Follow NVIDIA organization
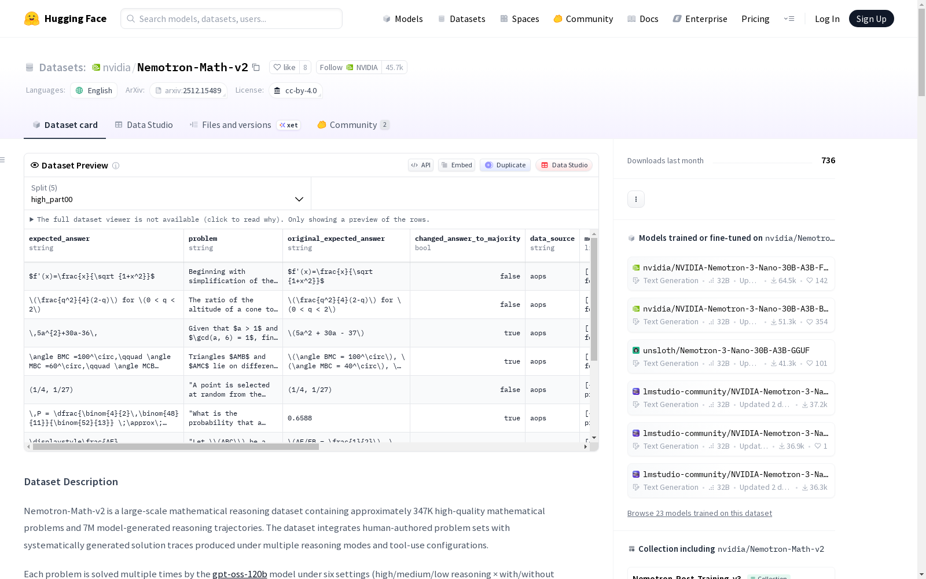The height and width of the screenshot is (579, 926). click(x=349, y=67)
